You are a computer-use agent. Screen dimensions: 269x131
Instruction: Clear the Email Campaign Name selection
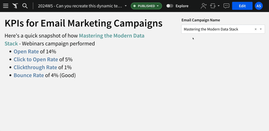coord(256,29)
